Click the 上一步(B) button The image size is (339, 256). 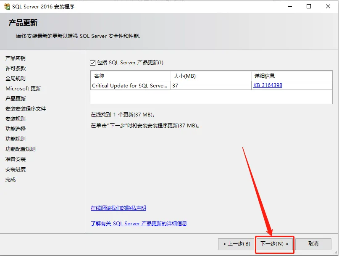[x=236, y=244]
